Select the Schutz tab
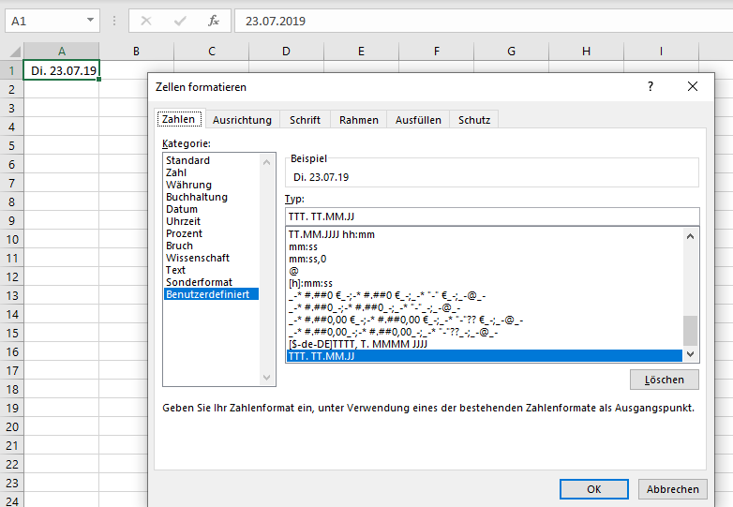The width and height of the screenshot is (733, 507). tap(473, 120)
